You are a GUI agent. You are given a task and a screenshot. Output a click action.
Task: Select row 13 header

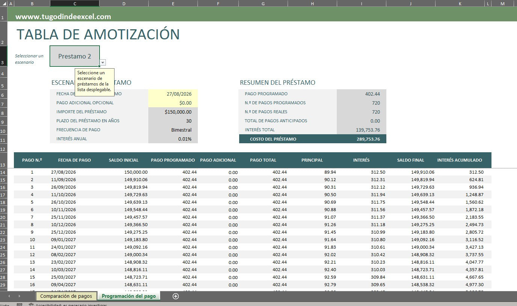click(x=4, y=160)
